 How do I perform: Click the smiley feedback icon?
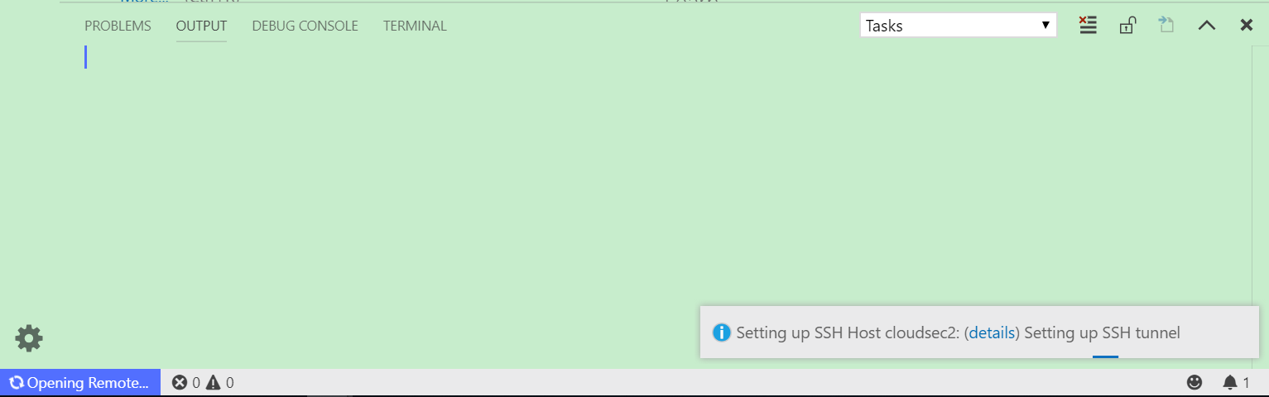tap(1194, 382)
